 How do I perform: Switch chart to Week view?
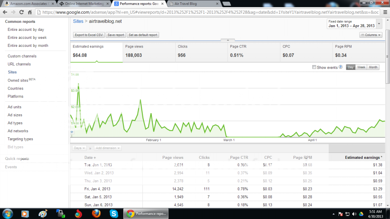[361, 67]
